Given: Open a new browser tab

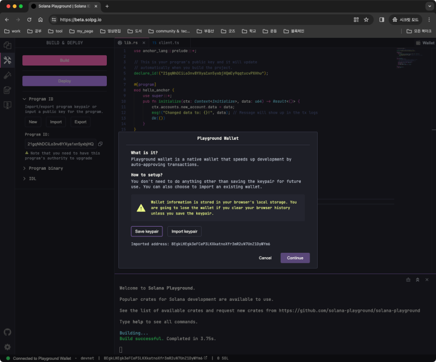Looking at the screenshot, I should pos(107,6).
